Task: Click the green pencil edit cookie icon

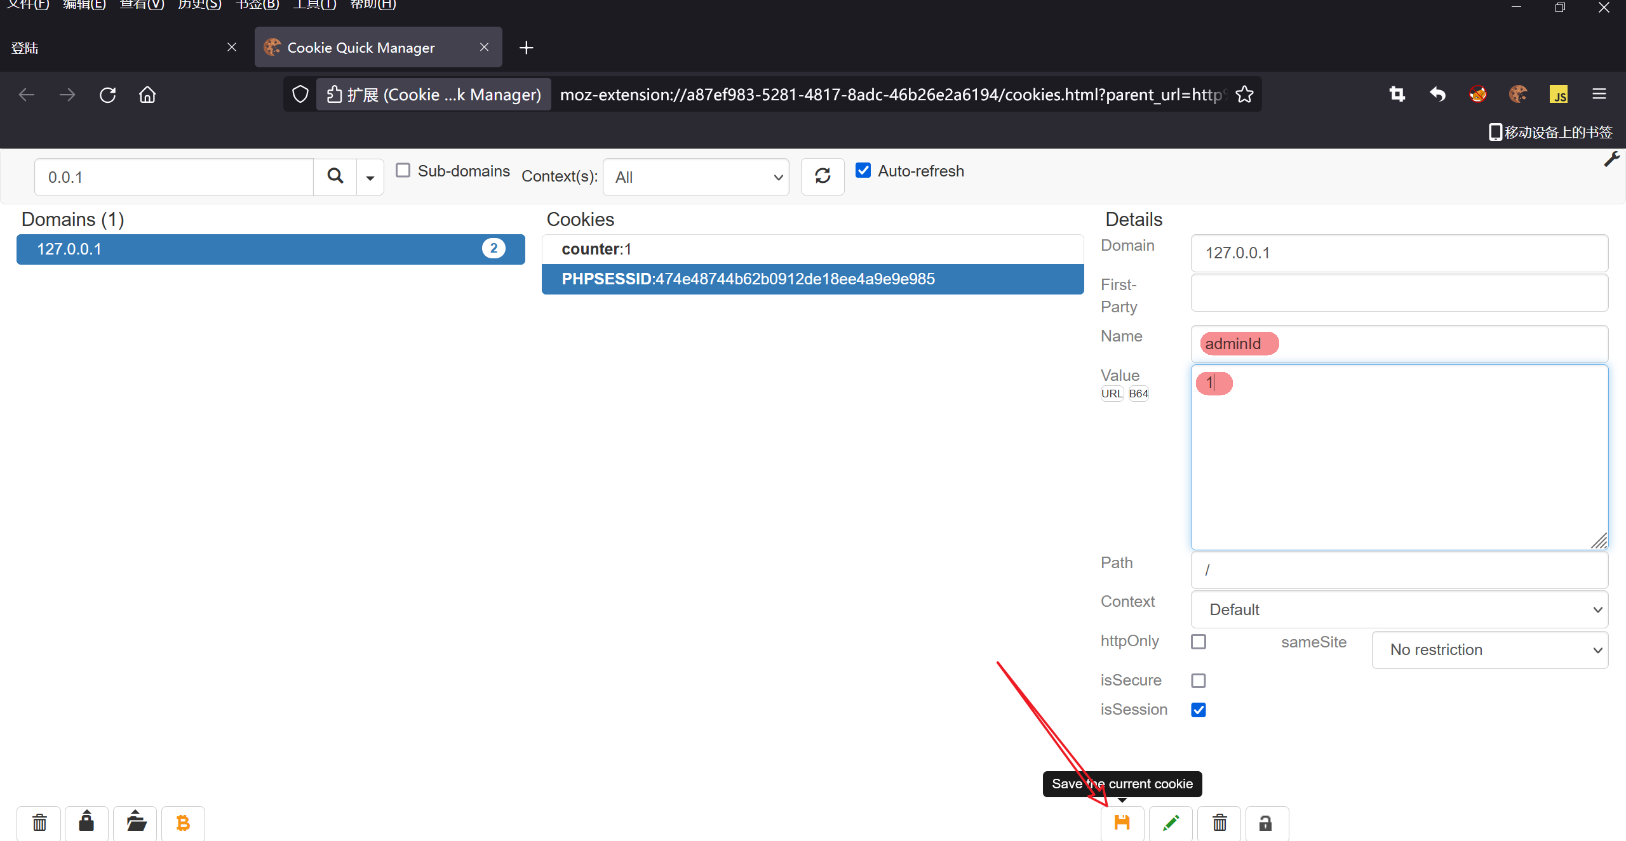Action: pyautogui.click(x=1171, y=823)
